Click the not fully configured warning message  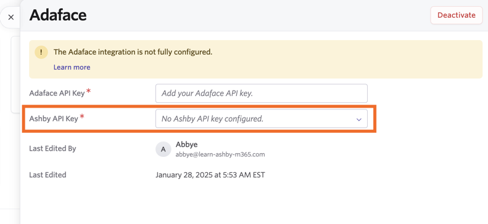click(x=133, y=52)
